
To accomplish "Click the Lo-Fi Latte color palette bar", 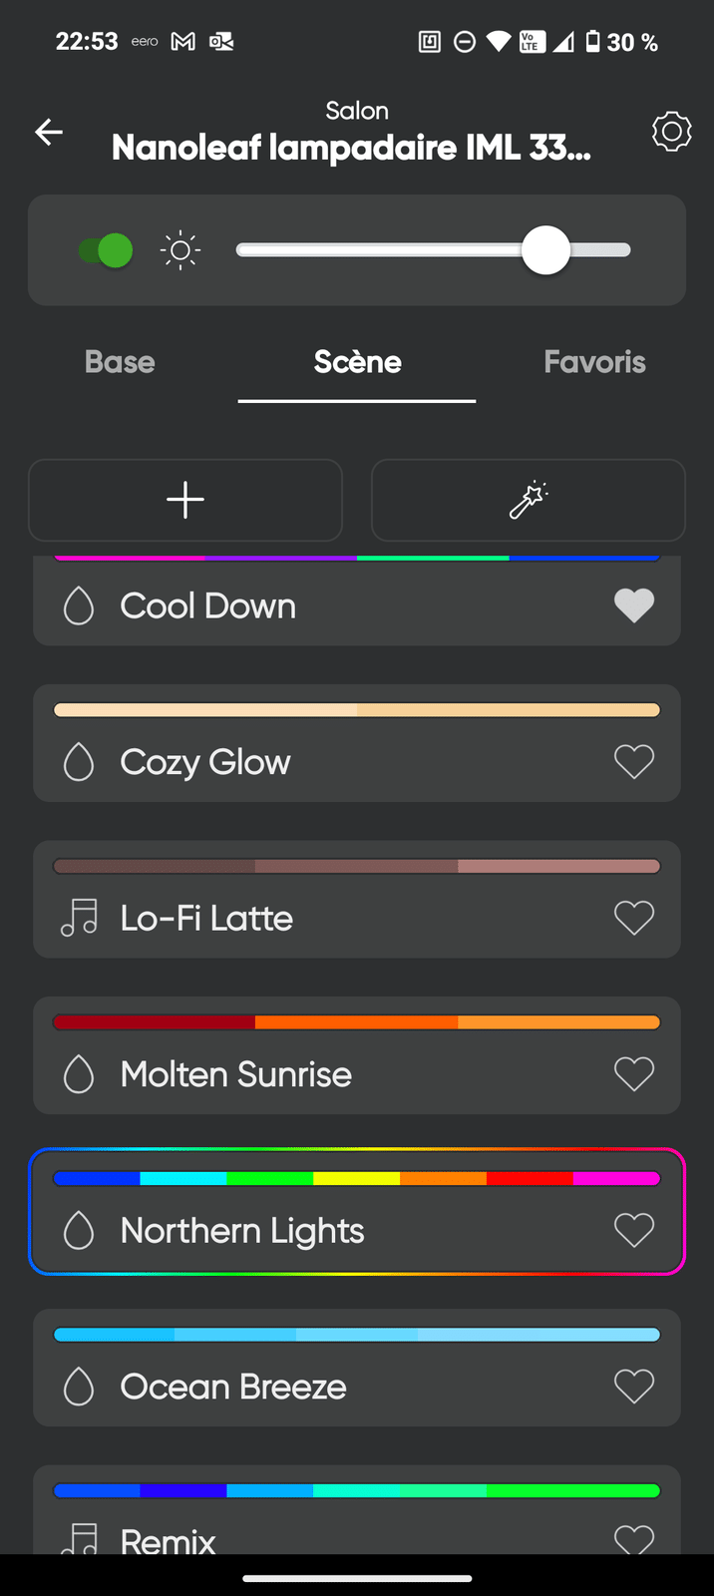I will 357,866.
